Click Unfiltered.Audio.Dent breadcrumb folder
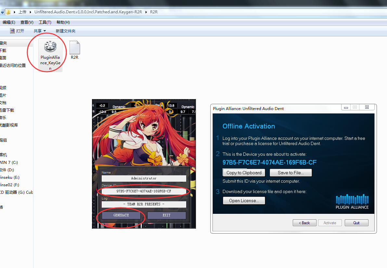The width and height of the screenshot is (387, 268). pyautogui.click(x=88, y=12)
